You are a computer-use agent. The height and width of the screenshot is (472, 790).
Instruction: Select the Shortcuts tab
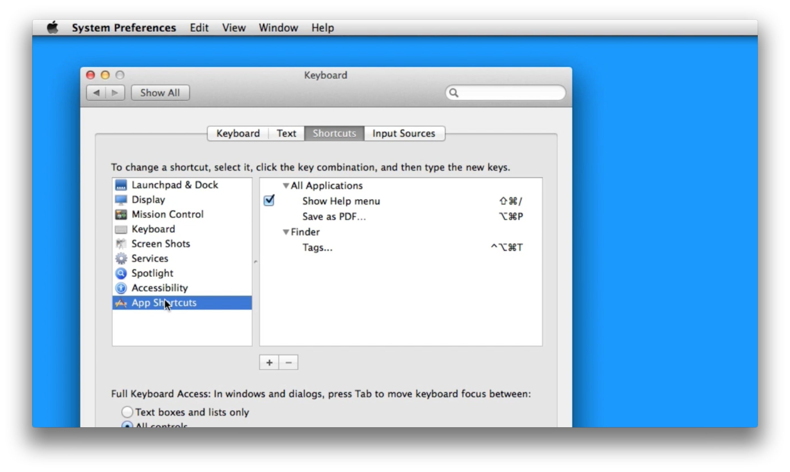(x=334, y=133)
